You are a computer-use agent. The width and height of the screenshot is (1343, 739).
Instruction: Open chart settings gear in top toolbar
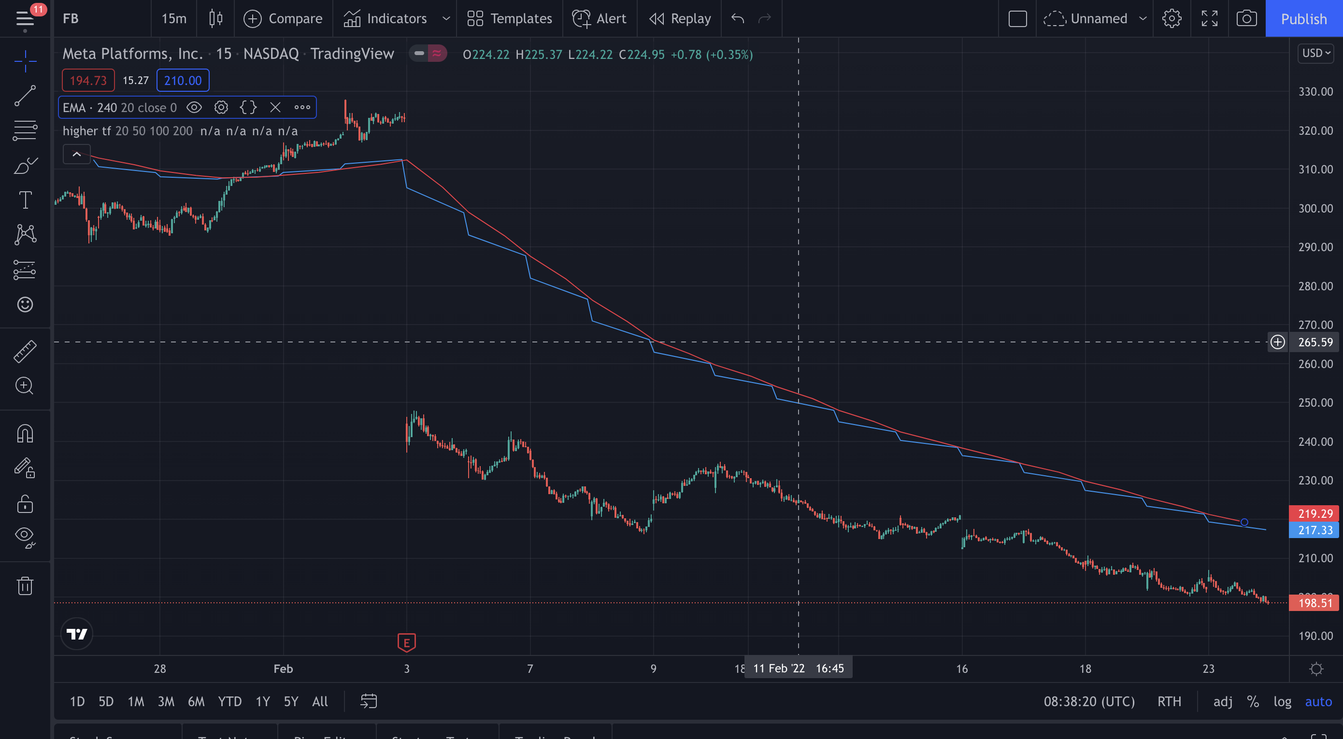tap(1172, 19)
